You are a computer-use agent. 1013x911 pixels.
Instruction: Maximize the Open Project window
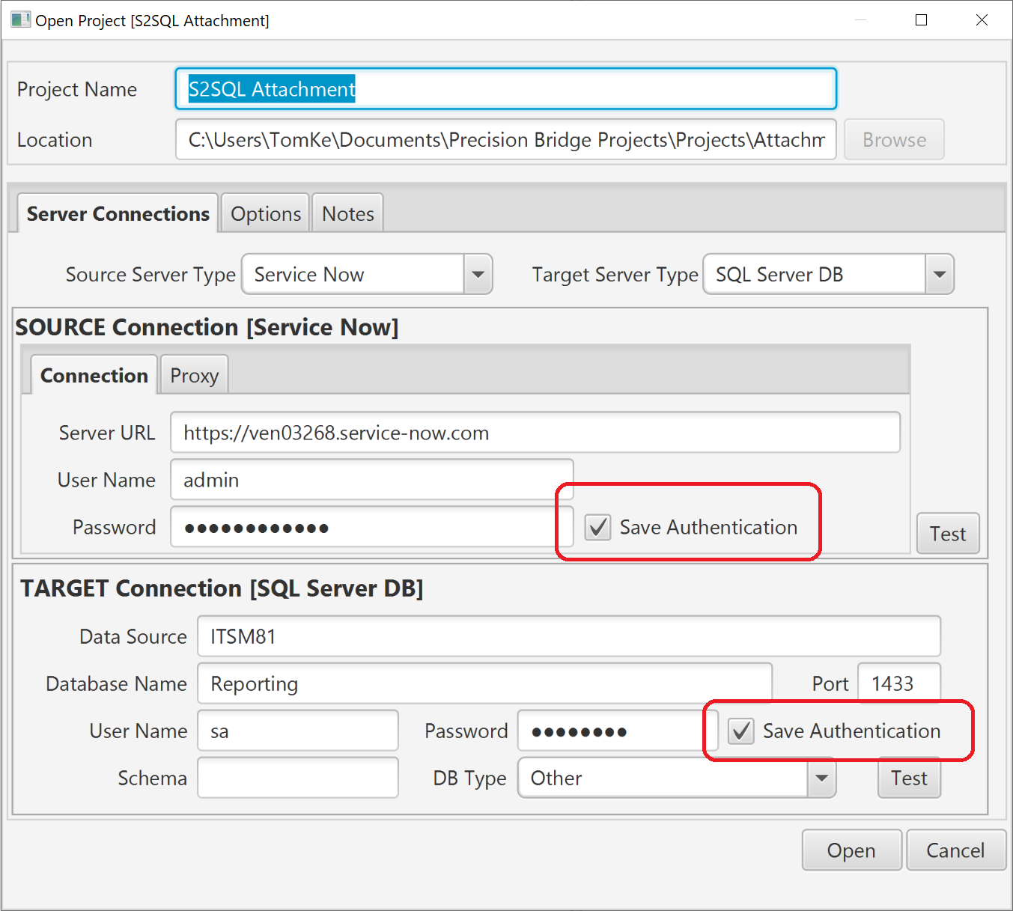point(922,20)
